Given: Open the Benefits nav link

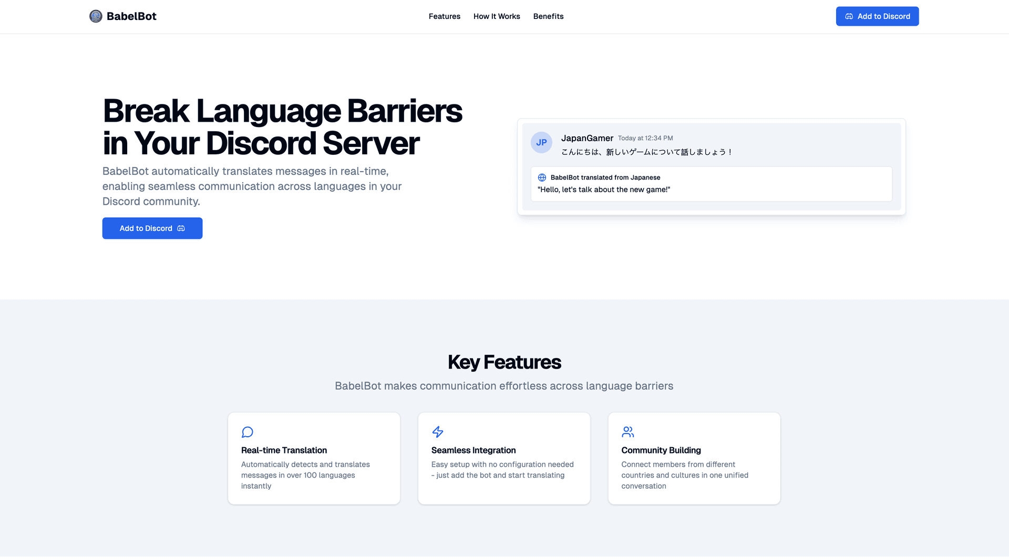Looking at the screenshot, I should (x=548, y=16).
